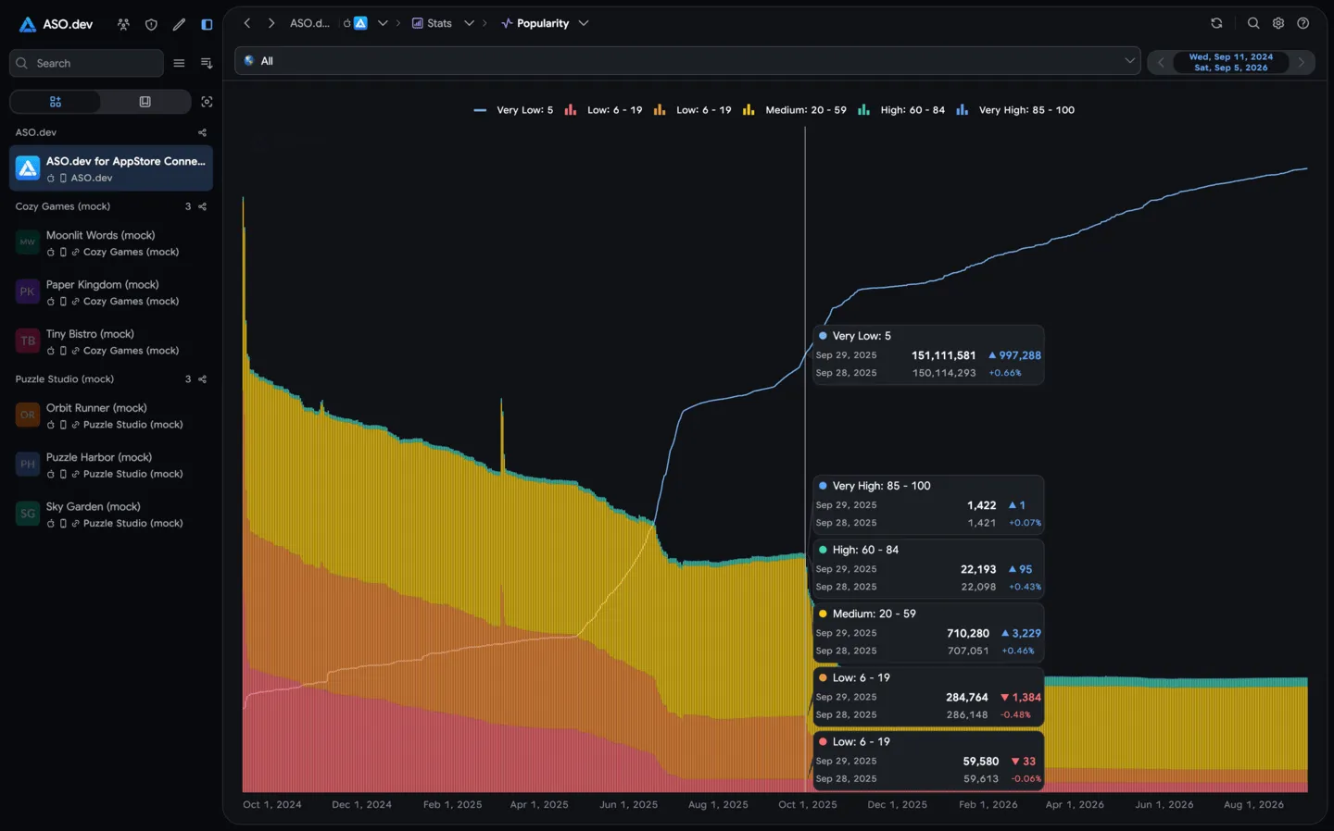Image resolution: width=1334 pixels, height=831 pixels.
Task: Toggle the Very Low: 5 legend series
Action: click(x=513, y=110)
